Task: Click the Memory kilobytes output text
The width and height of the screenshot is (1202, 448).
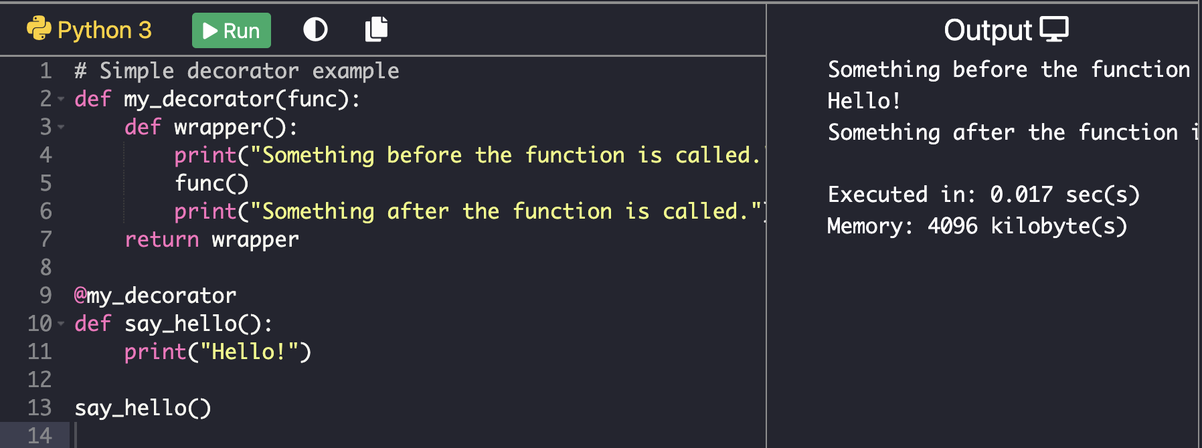Action: [976, 226]
